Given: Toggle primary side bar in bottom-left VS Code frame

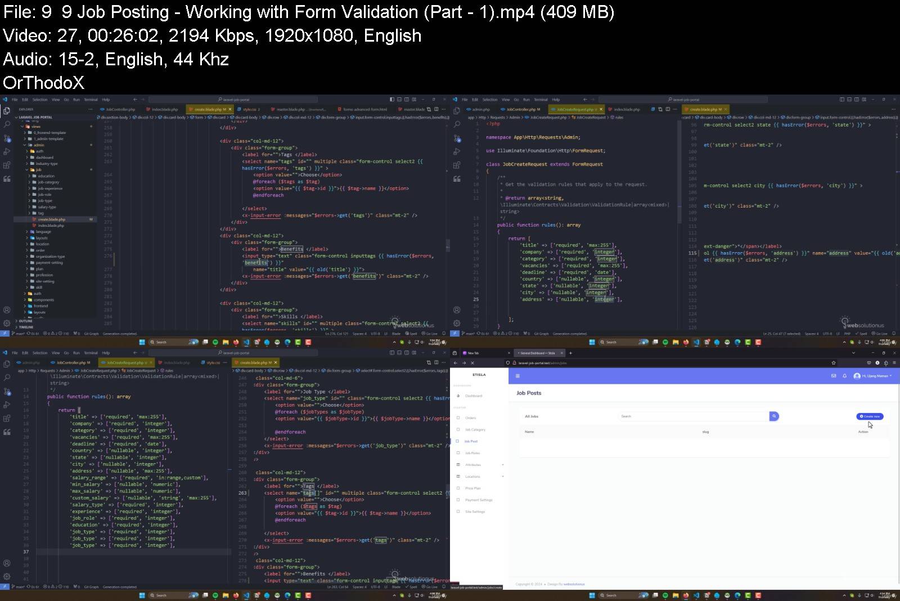Looking at the screenshot, I should 392,353.
